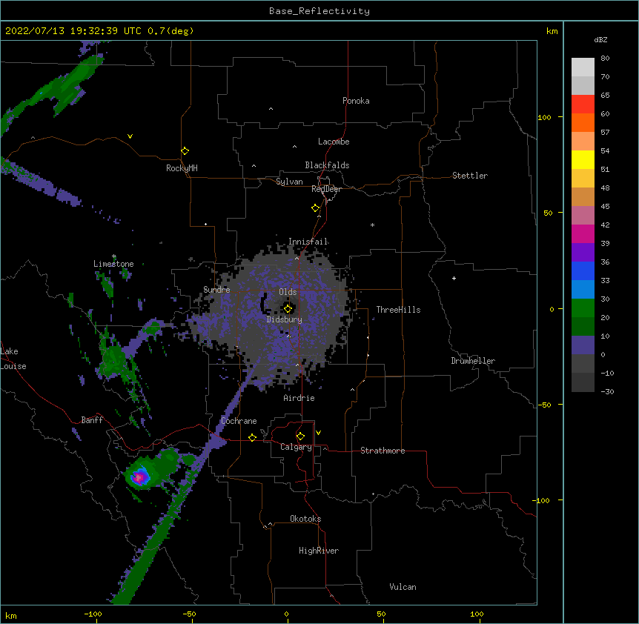Click the Ponoka city label
This screenshot has width=639, height=624.
tap(356, 101)
